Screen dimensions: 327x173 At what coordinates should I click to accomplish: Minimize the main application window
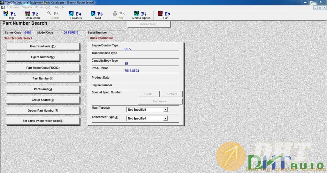pos(305,2)
